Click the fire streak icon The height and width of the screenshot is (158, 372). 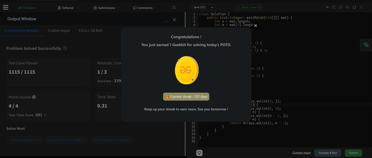tap(168, 96)
